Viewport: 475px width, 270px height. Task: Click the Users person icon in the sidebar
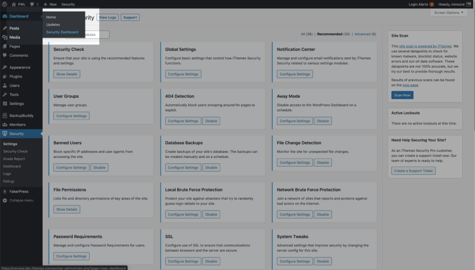[5, 85]
